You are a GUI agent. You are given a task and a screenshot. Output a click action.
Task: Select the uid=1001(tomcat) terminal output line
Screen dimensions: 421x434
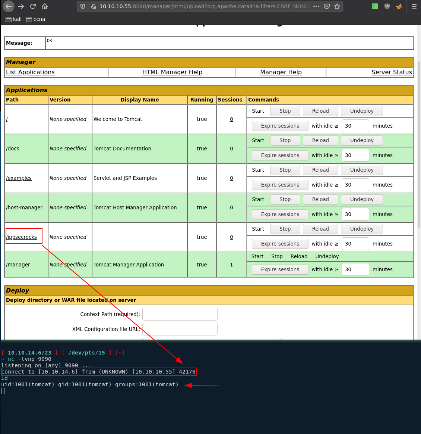(x=90, y=384)
